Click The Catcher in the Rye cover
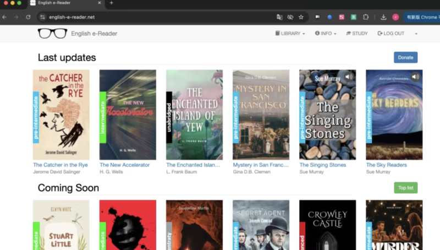This screenshot has height=250, width=440. click(x=61, y=115)
